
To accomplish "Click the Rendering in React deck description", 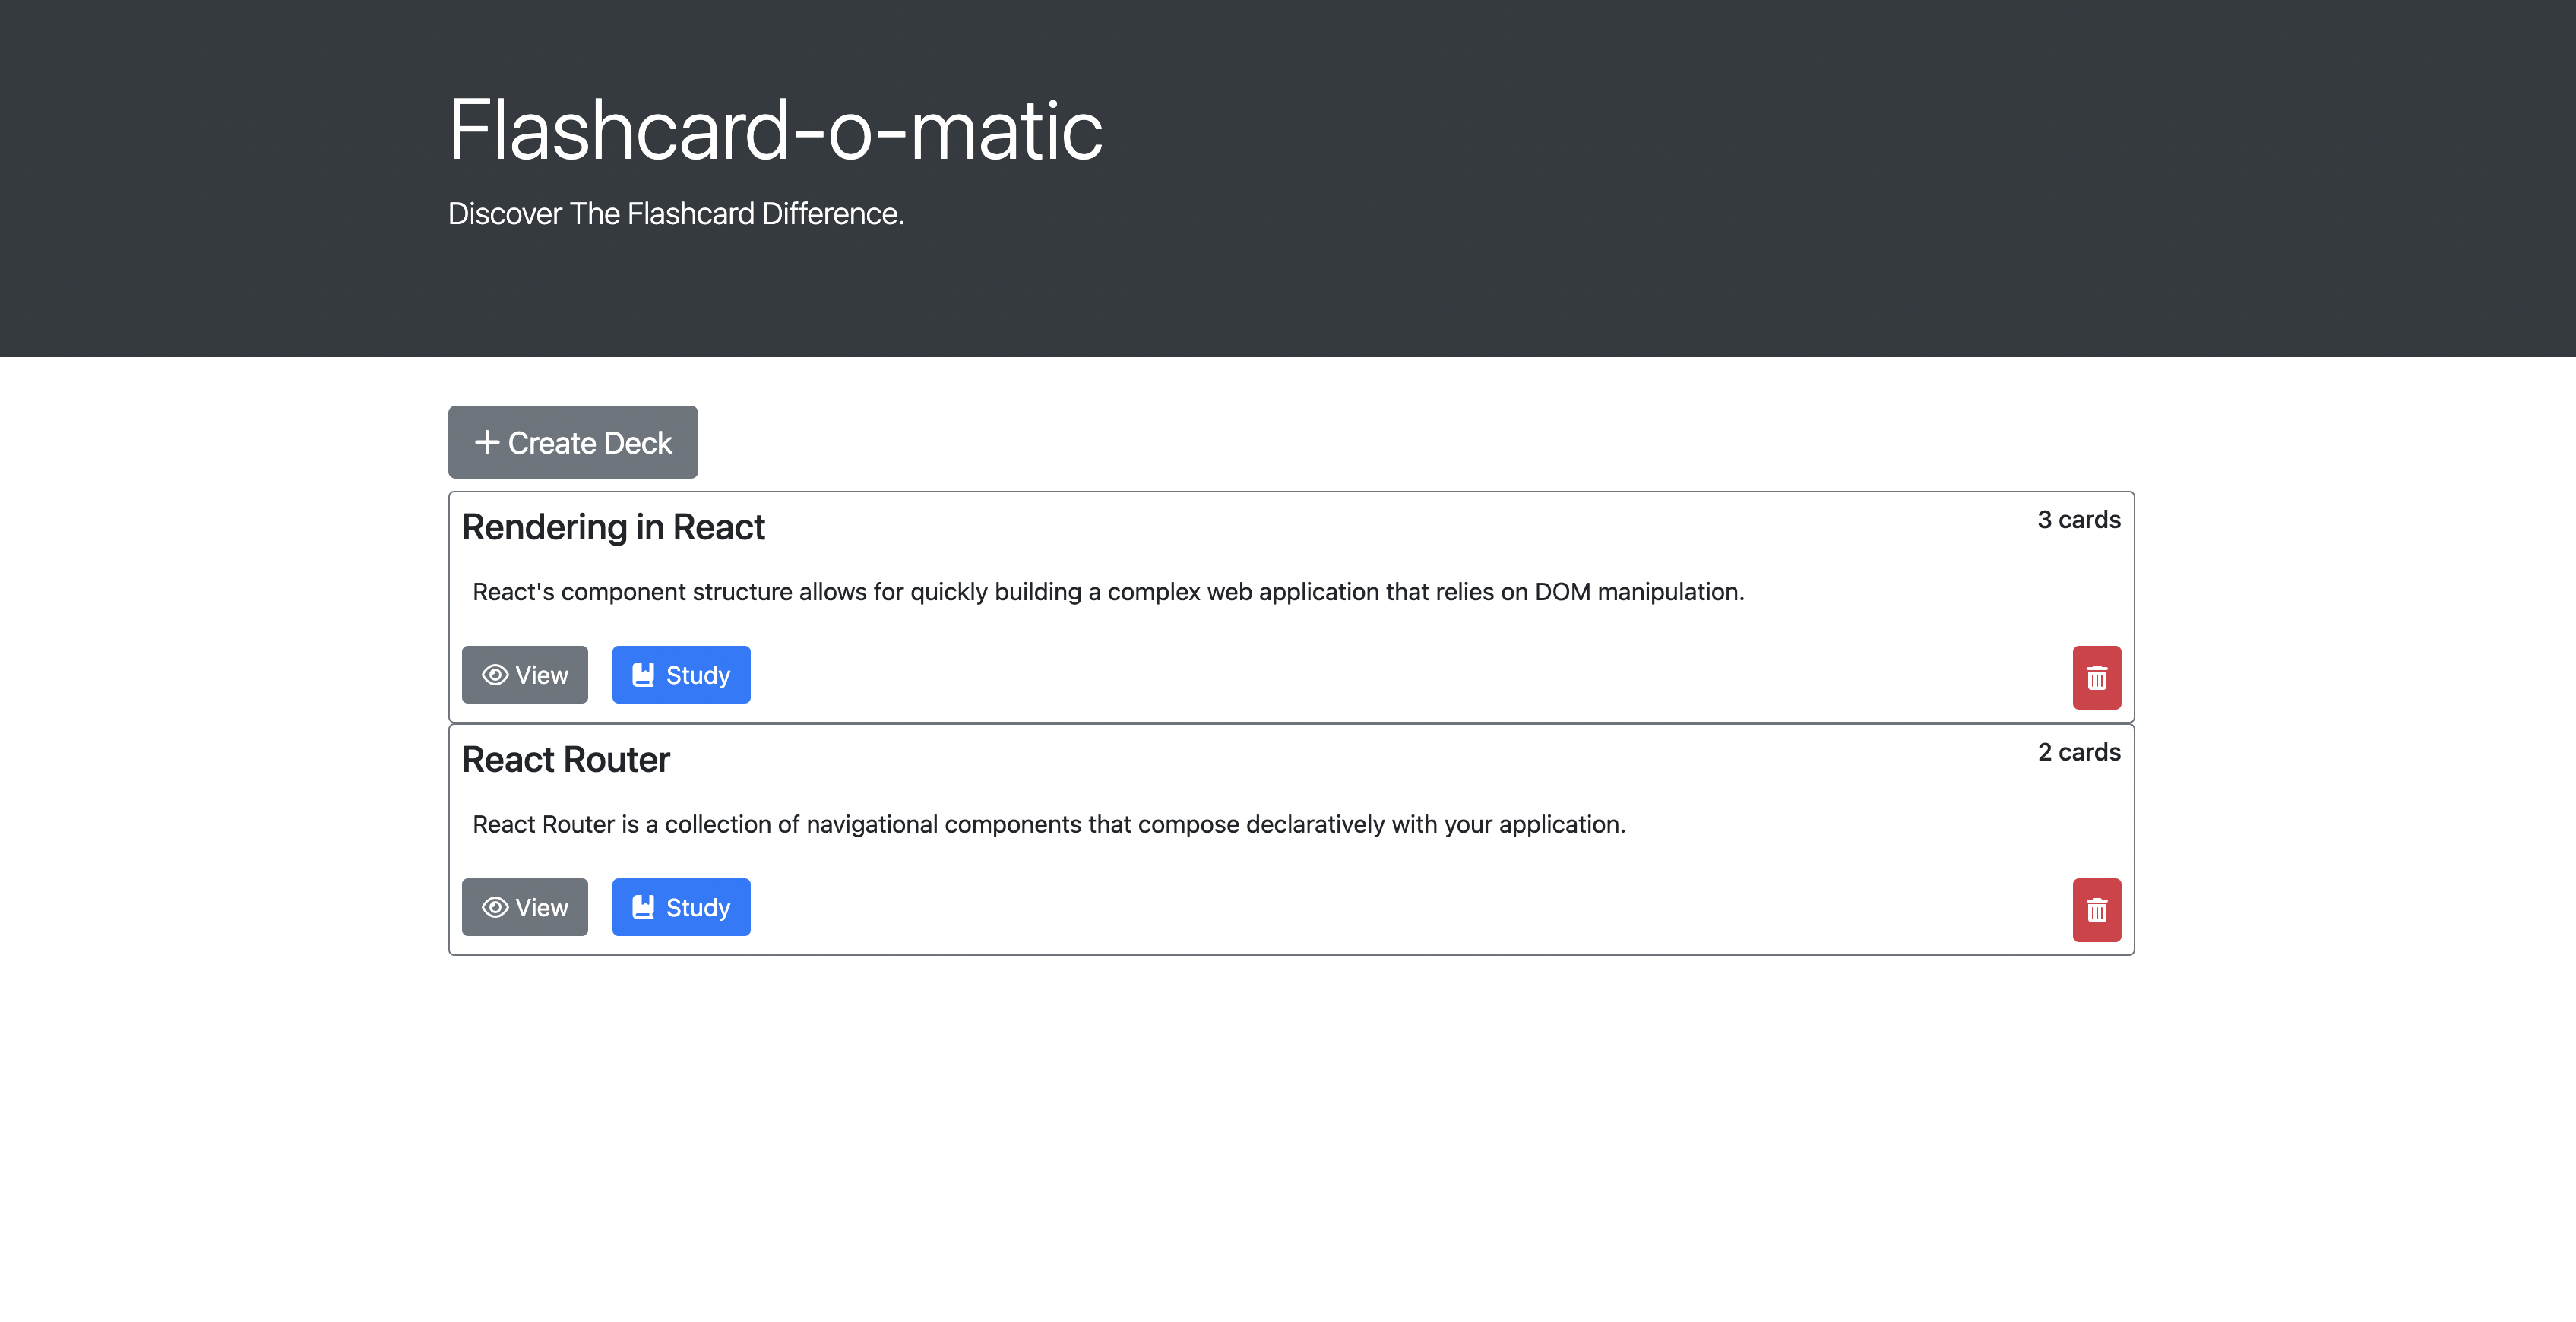I will click(x=1108, y=592).
